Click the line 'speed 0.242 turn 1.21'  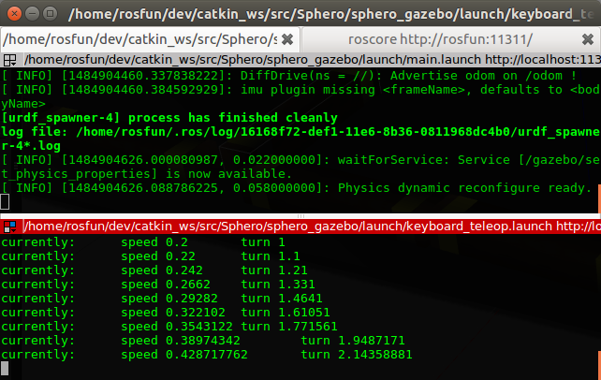coord(154,270)
